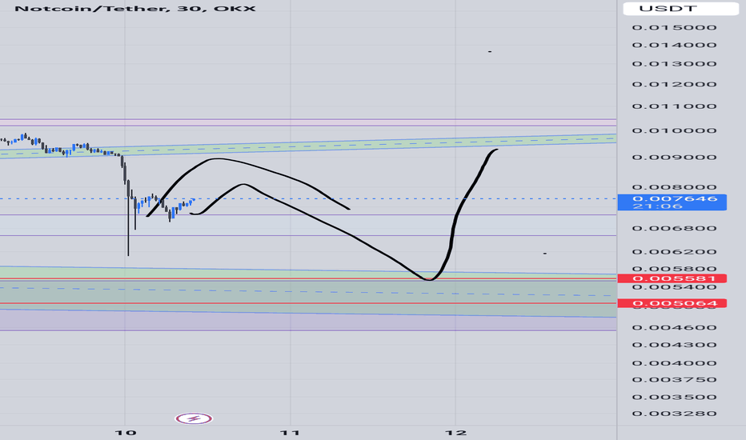Click the 0.014000 price axis label

coord(674,45)
